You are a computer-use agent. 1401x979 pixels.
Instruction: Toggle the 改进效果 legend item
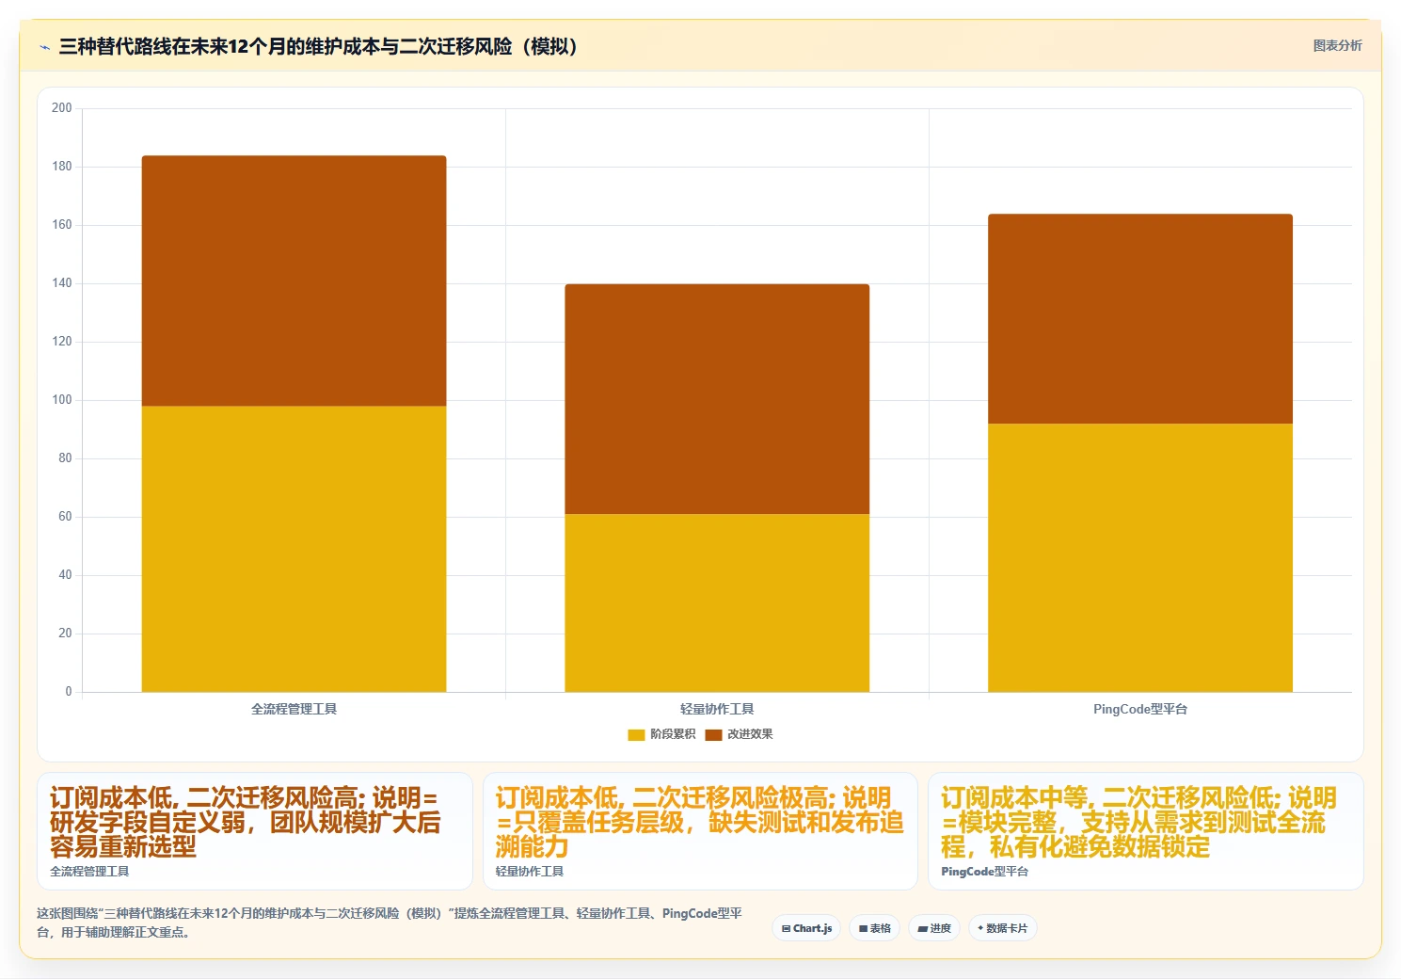click(739, 734)
